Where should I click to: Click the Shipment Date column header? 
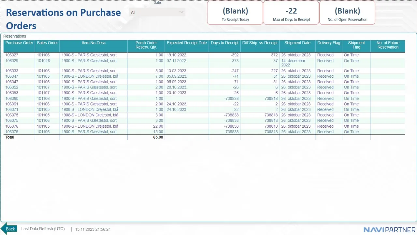tap(297, 43)
